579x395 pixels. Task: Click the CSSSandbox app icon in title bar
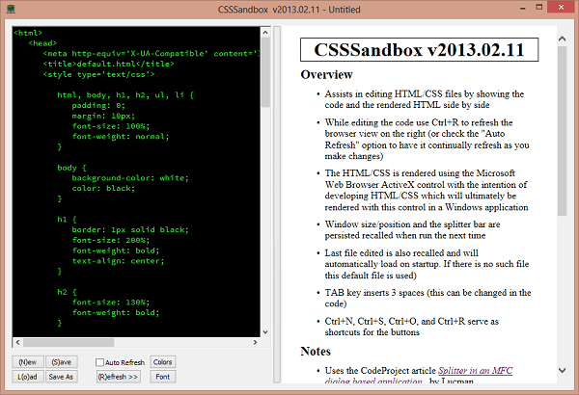click(11, 9)
